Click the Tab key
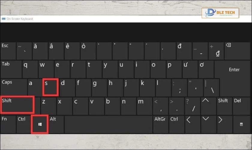Viewport: 252px width, 150px height. [11, 69]
